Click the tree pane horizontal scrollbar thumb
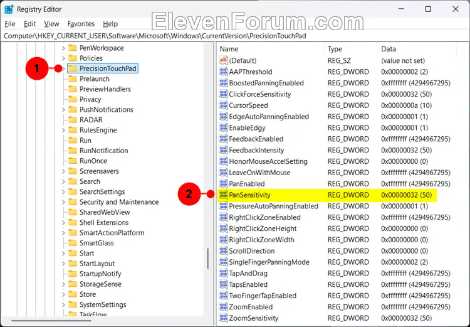Viewport: 470px width, 327px height. [51, 320]
